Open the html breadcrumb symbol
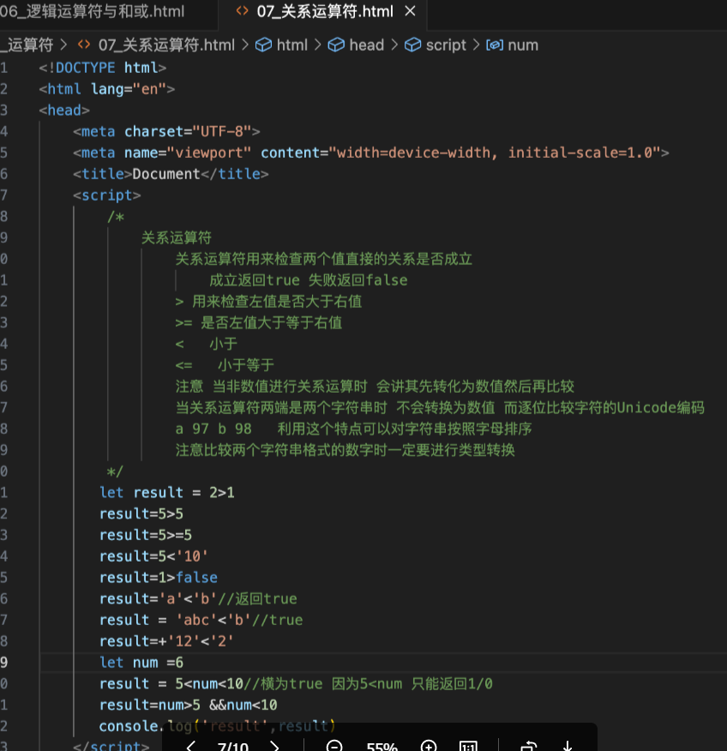 291,45
